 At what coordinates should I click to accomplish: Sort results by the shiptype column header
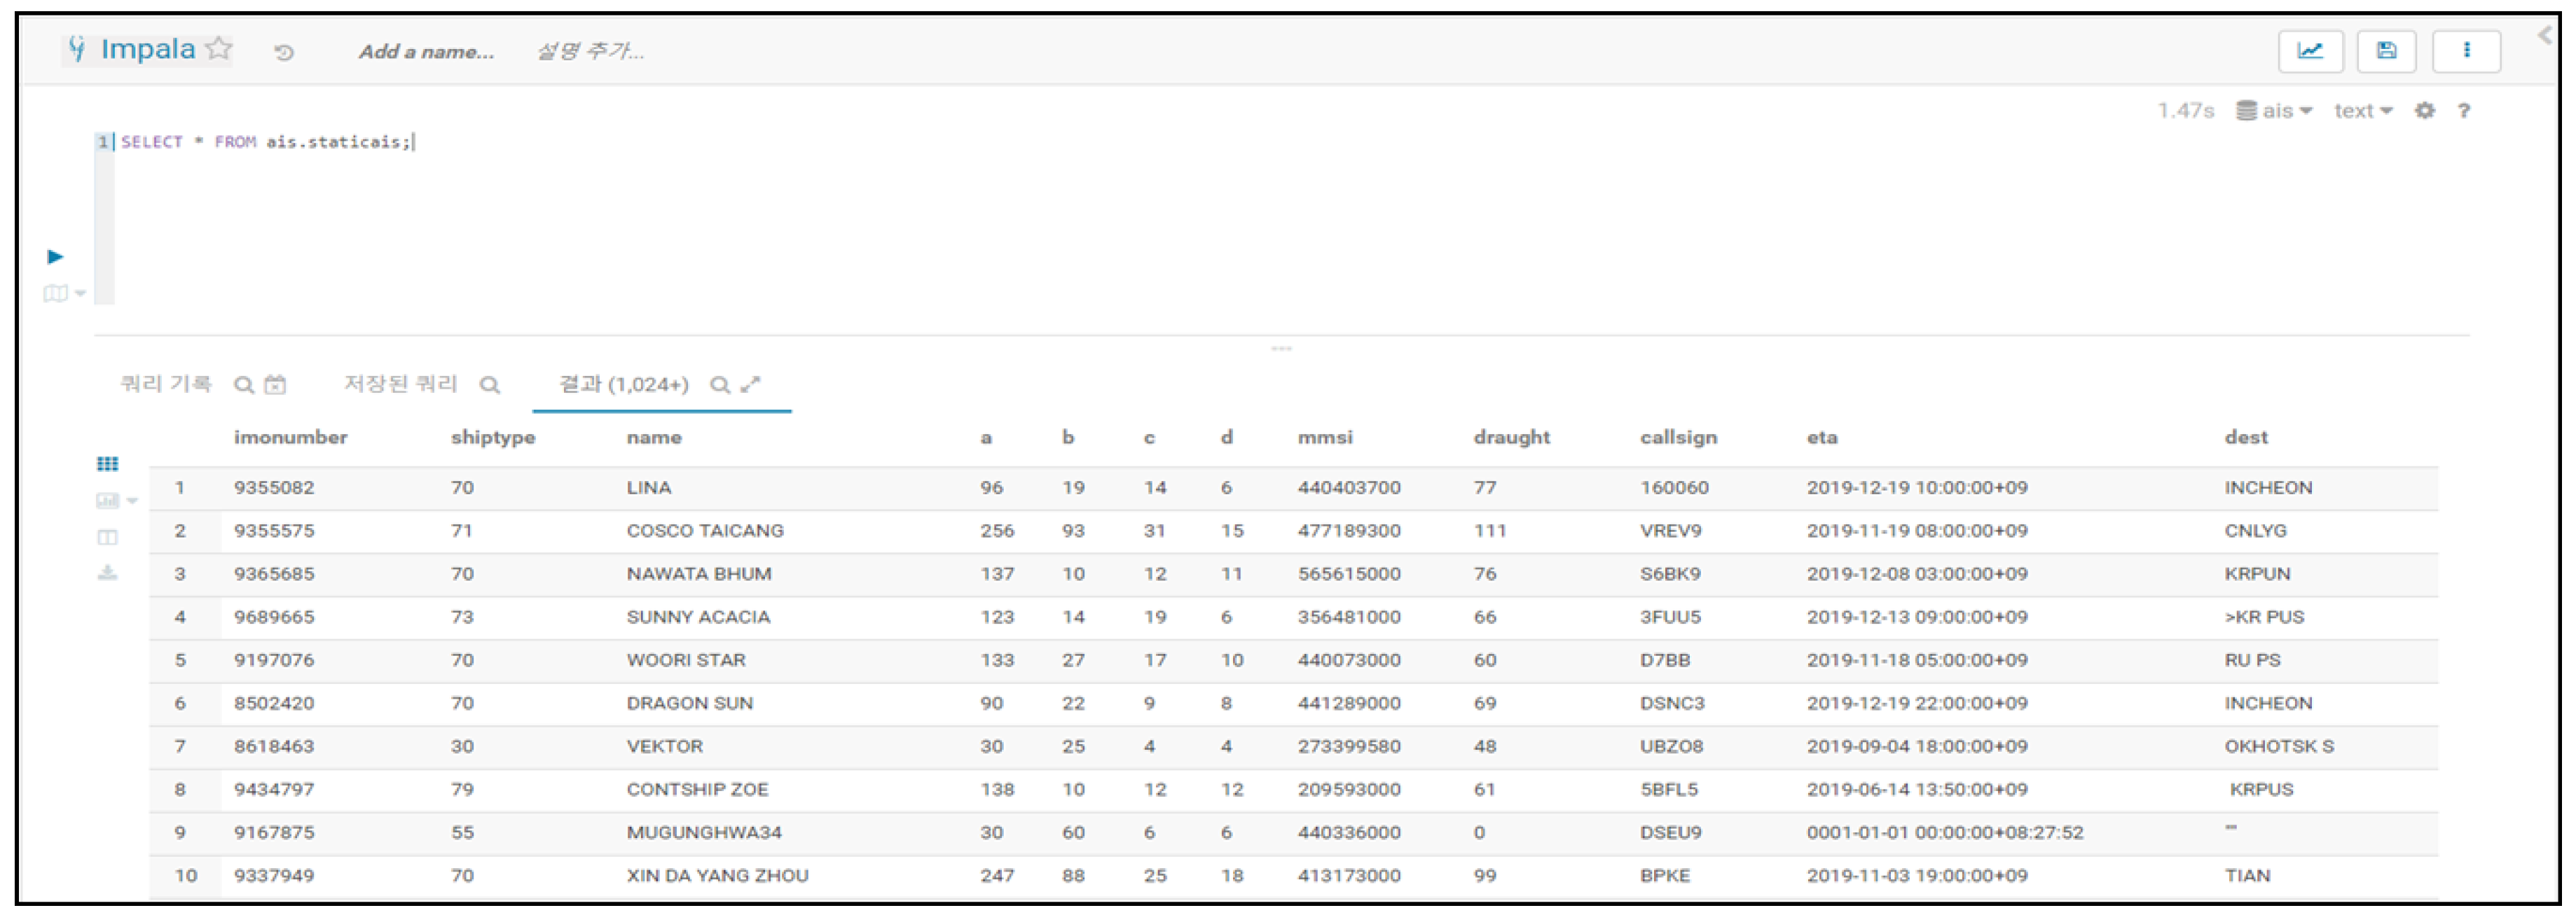(x=492, y=438)
